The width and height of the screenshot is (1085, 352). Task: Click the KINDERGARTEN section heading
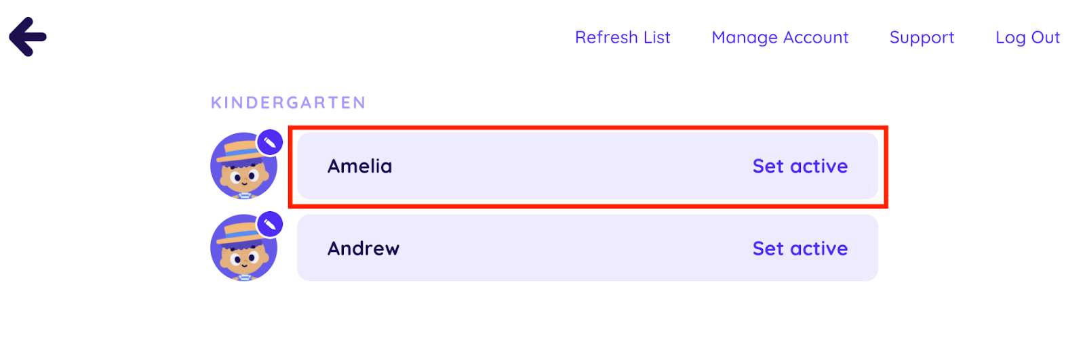tap(288, 102)
